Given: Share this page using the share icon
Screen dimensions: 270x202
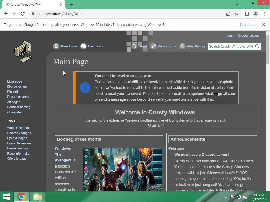Looking at the screenshot, I should pos(228,14).
